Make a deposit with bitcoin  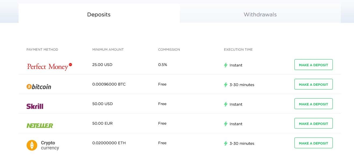[313, 84]
